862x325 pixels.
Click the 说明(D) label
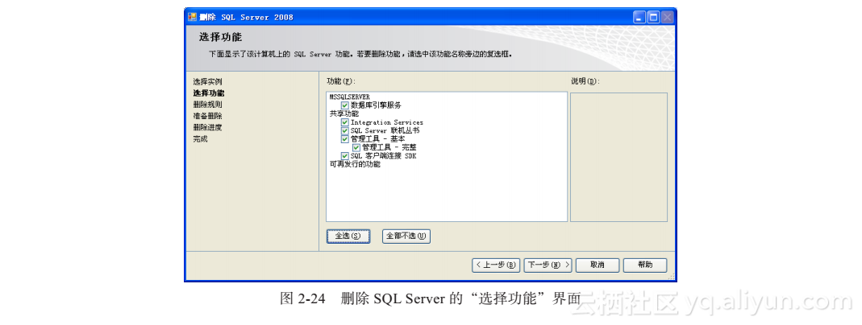pos(585,82)
